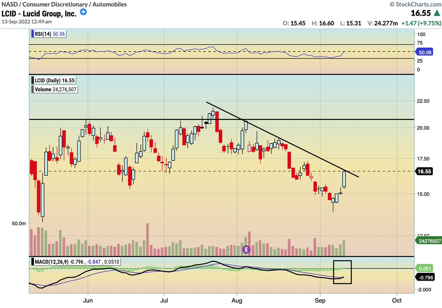
Task: Click the 50.0m volume scale label
Action: (x=18, y=223)
